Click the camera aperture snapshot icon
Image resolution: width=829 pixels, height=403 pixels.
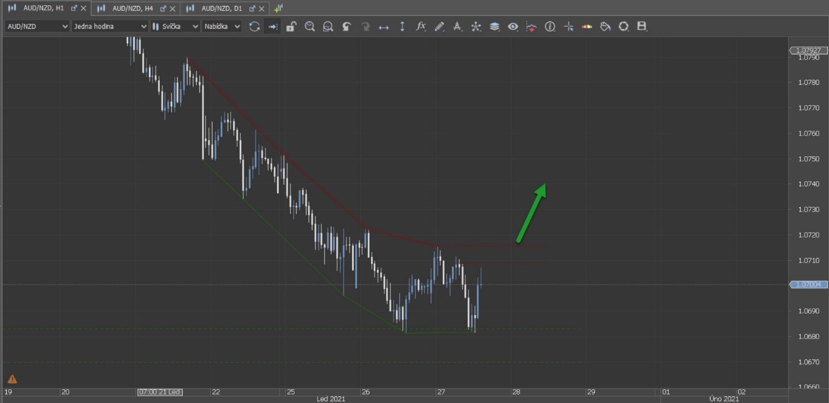624,26
